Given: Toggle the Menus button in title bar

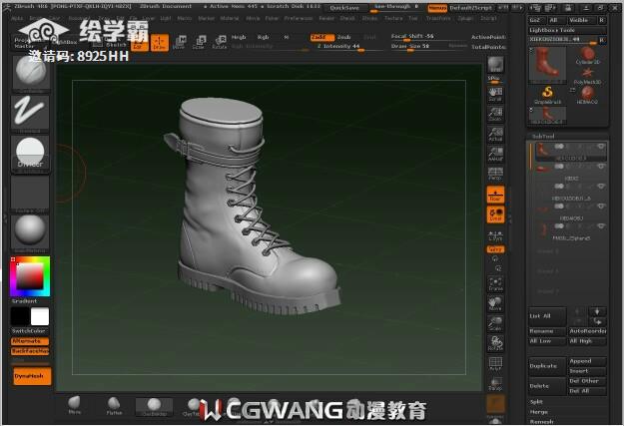Looking at the screenshot, I should tap(437, 8).
